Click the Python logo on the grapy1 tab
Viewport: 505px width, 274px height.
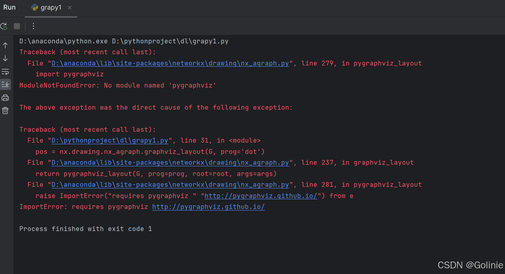coord(35,7)
